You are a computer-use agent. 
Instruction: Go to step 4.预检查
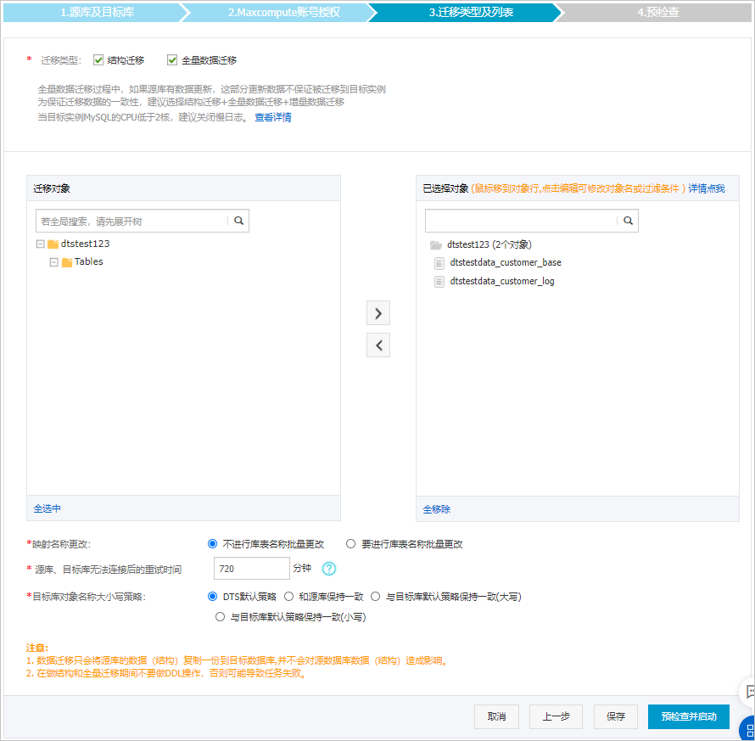[x=657, y=13]
